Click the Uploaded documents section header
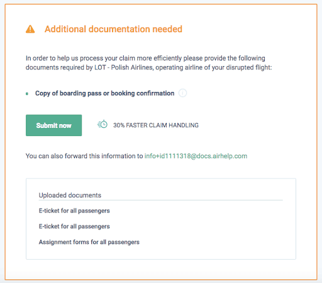 tap(70, 195)
